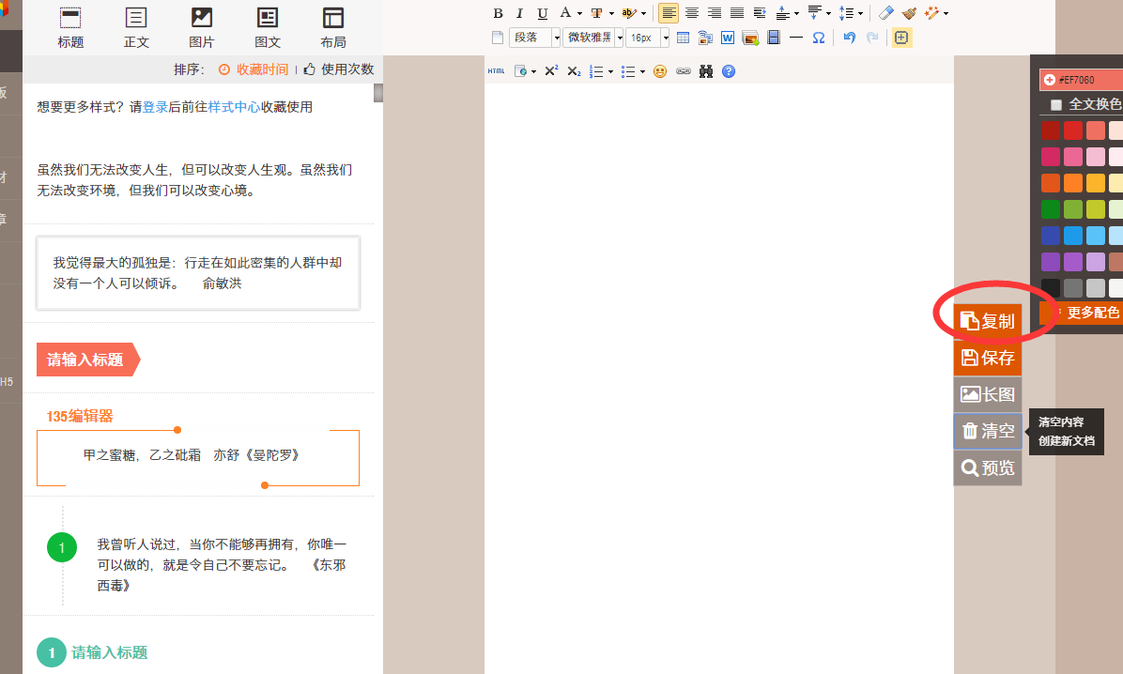Pick the black color swatch
The width and height of the screenshot is (1123, 674).
coord(1050,288)
